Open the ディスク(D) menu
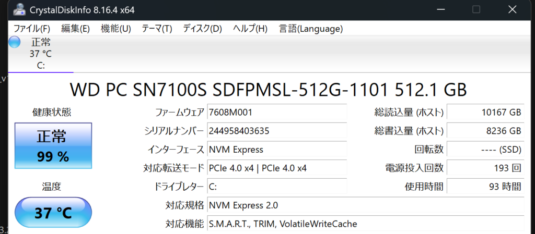The image size is (535, 234). 202,28
